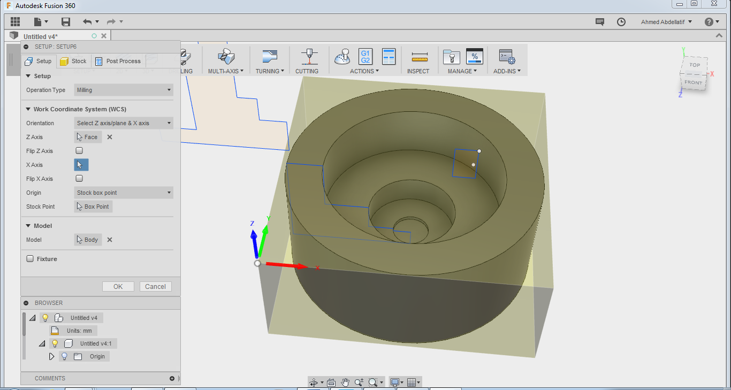Save the design with the floppy icon

point(66,22)
